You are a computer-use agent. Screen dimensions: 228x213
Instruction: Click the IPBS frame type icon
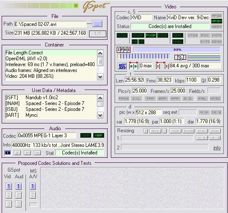(123, 50)
